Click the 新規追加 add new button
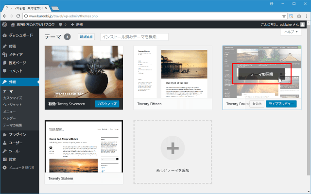 86,37
